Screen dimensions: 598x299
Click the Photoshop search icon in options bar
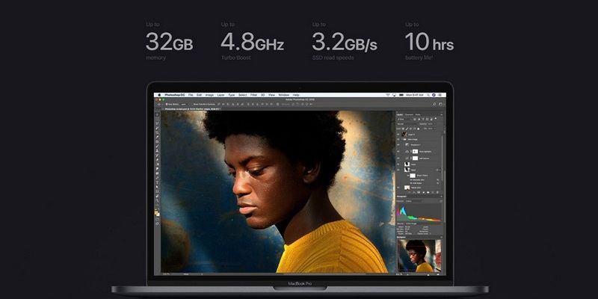click(434, 104)
